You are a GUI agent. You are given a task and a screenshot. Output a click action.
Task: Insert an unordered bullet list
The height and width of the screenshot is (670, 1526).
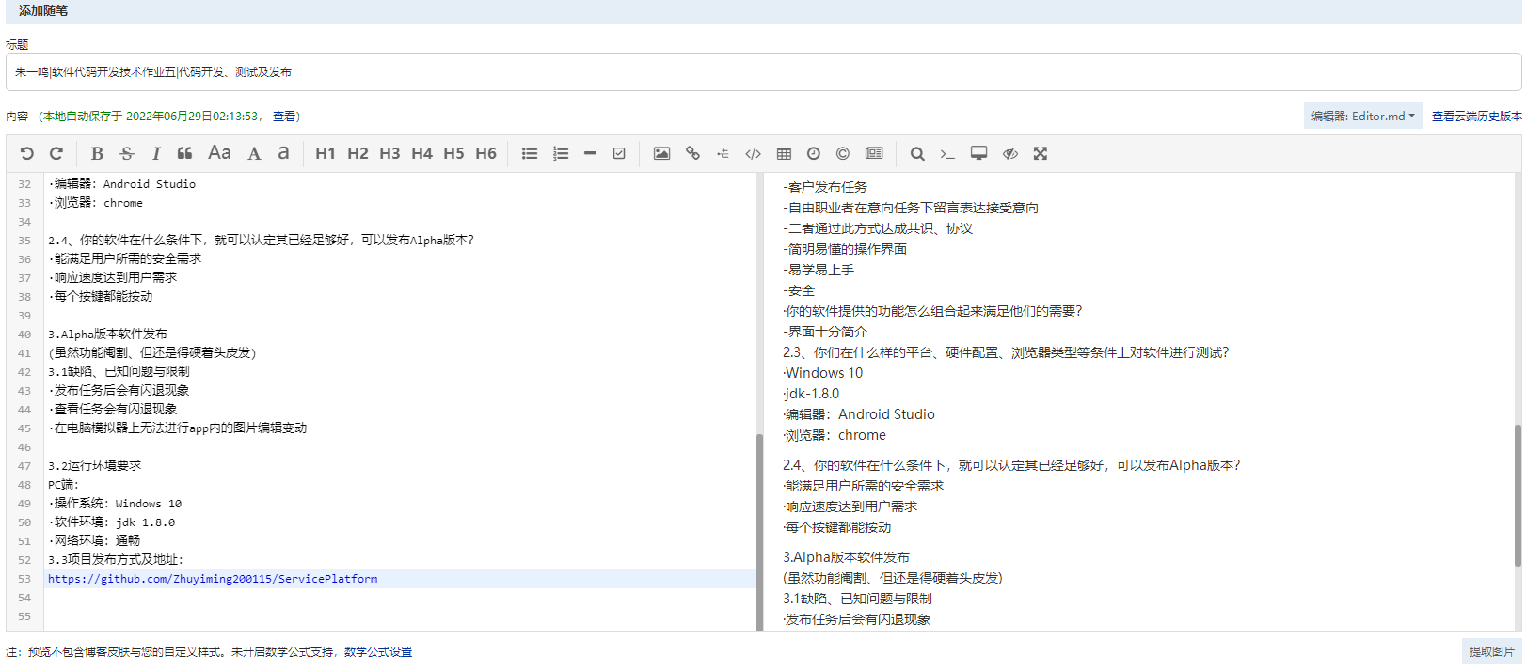pos(530,153)
